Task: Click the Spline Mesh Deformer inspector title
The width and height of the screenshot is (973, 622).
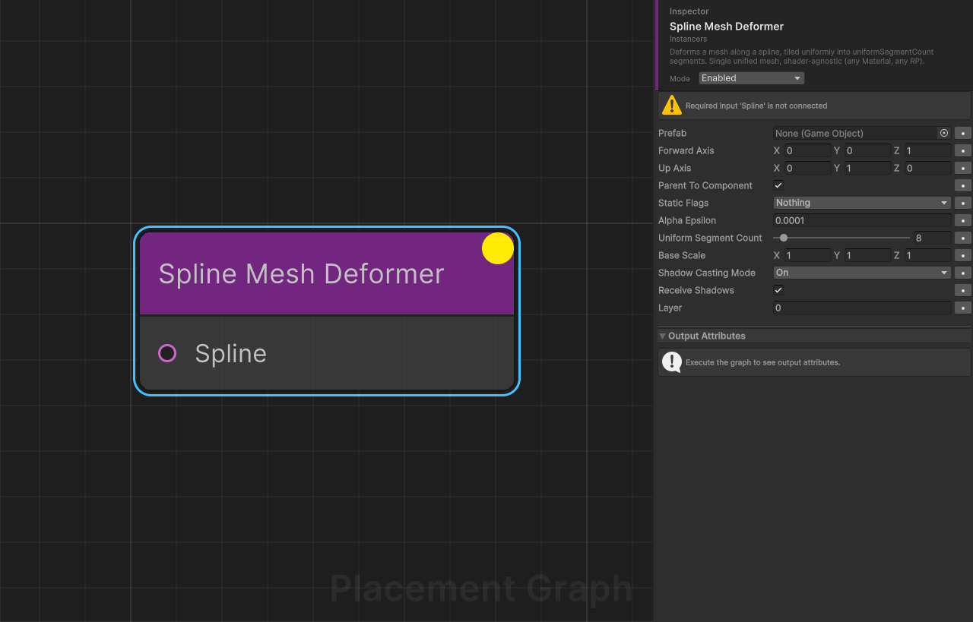Action: click(727, 26)
